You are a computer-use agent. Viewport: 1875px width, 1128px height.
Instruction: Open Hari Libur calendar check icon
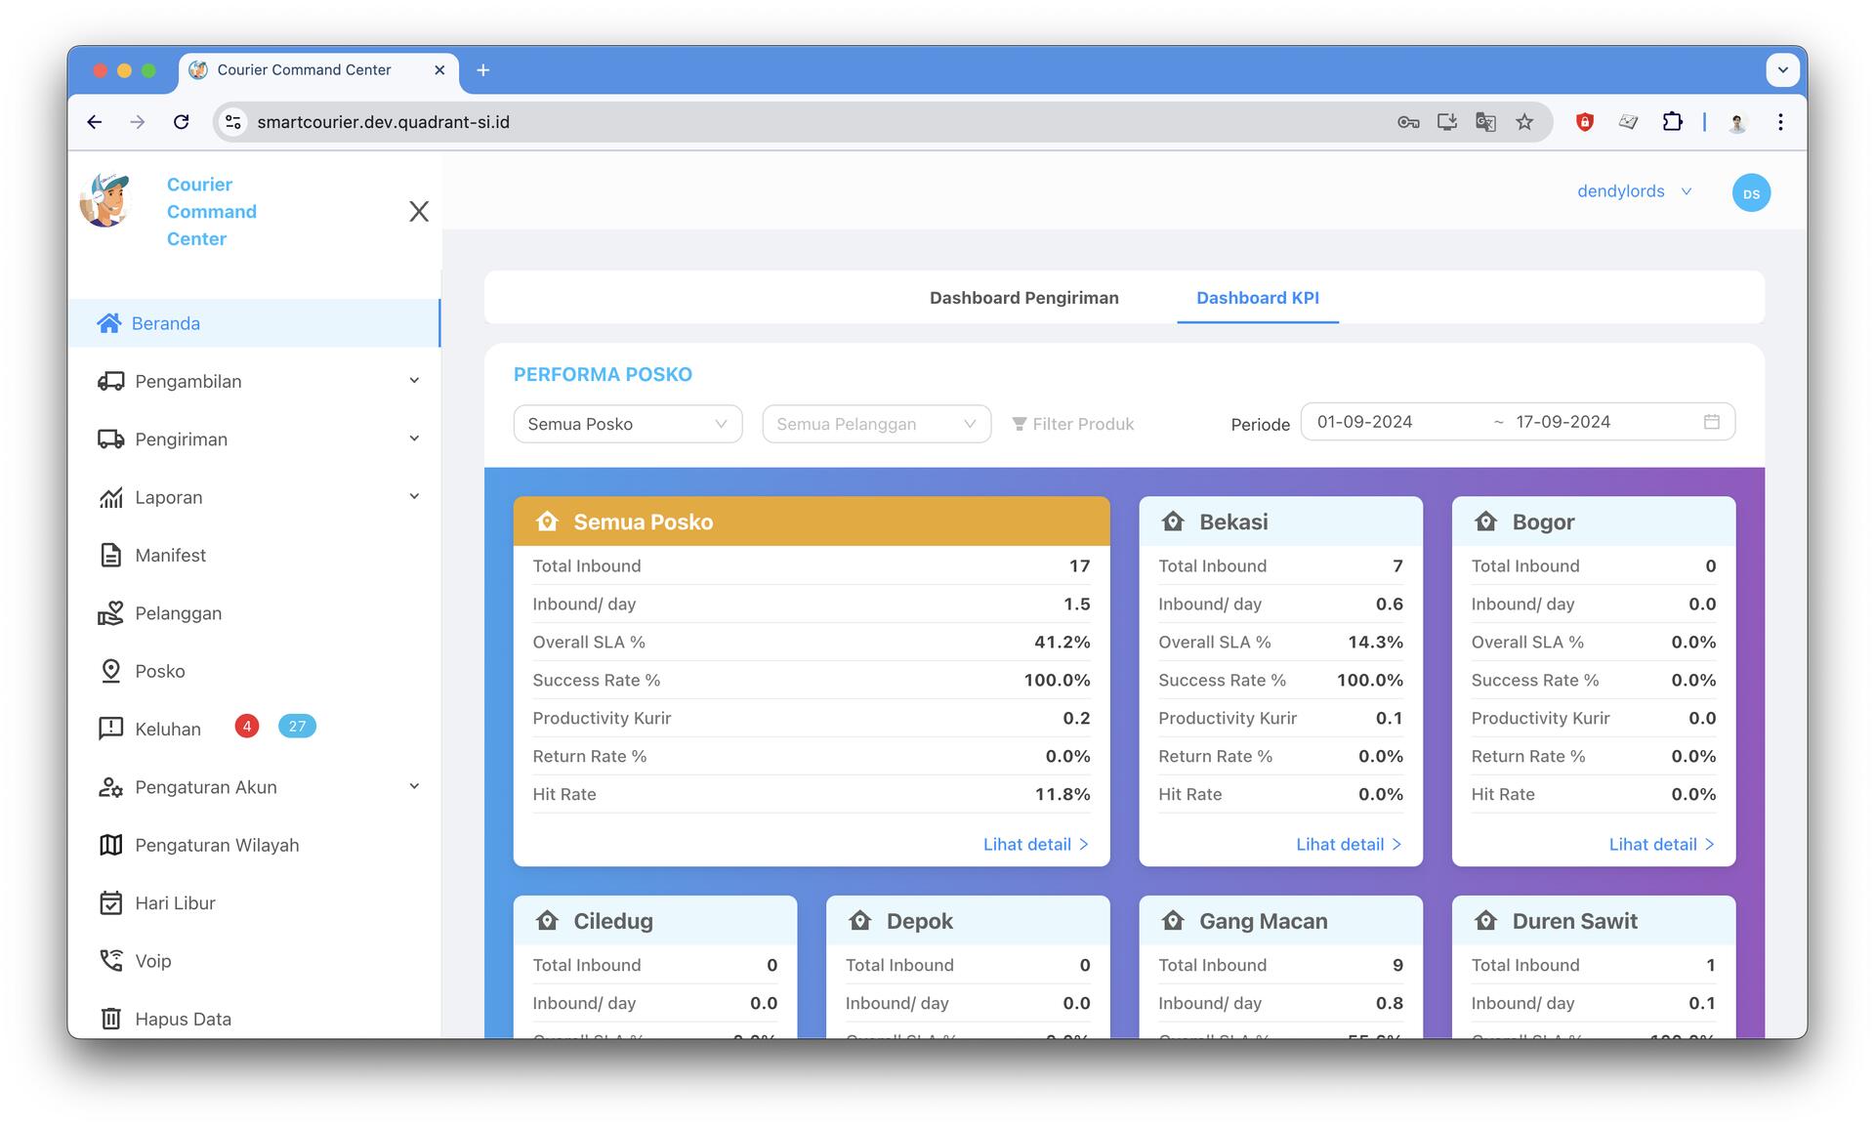pyautogui.click(x=110, y=903)
